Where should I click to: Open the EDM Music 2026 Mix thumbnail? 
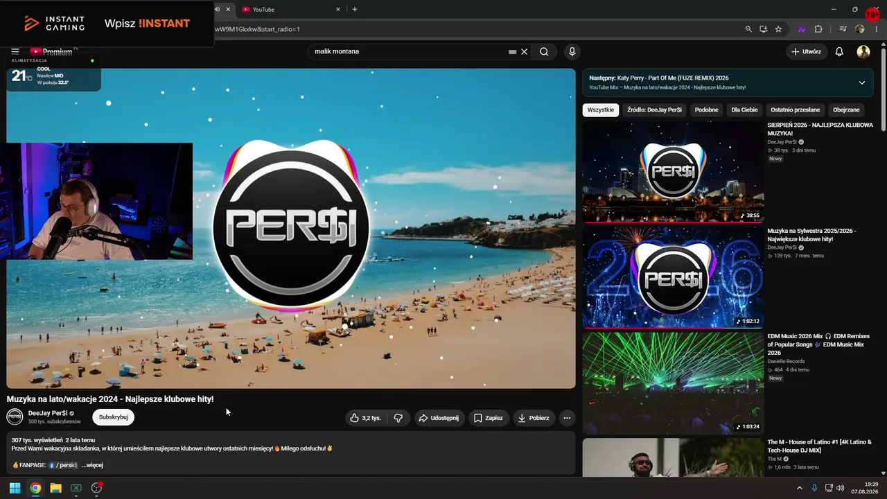tap(673, 383)
